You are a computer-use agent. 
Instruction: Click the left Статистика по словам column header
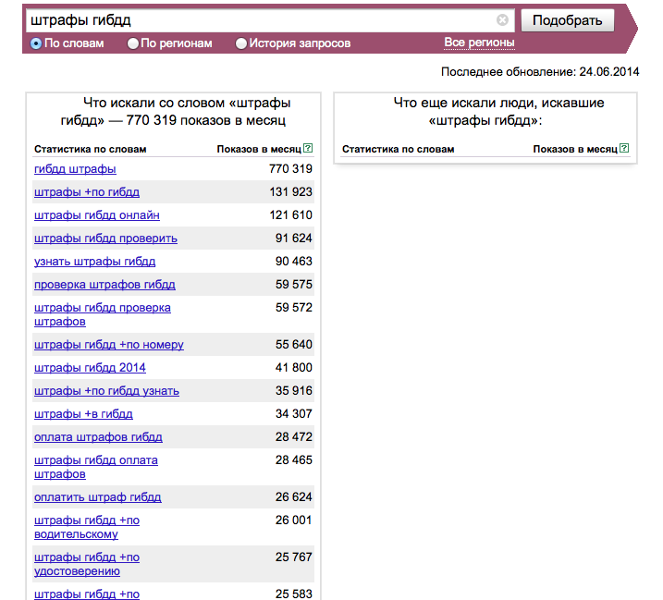(x=90, y=149)
